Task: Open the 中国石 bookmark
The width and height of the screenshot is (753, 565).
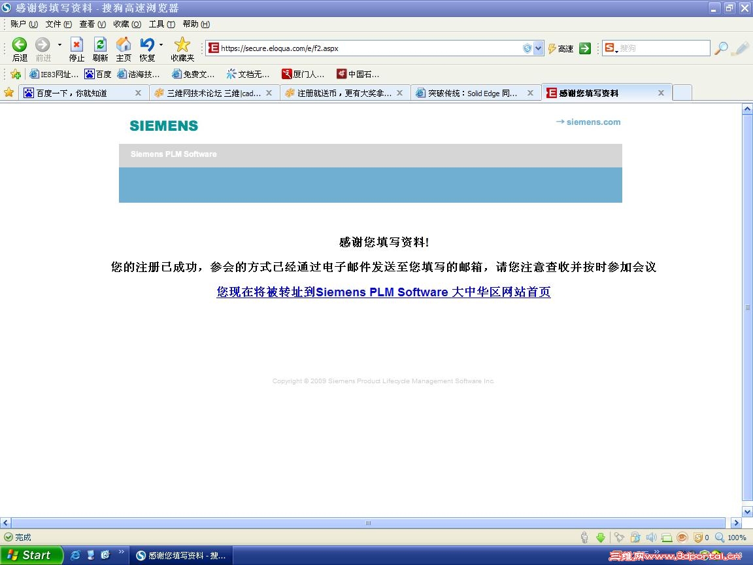Action: pos(358,74)
